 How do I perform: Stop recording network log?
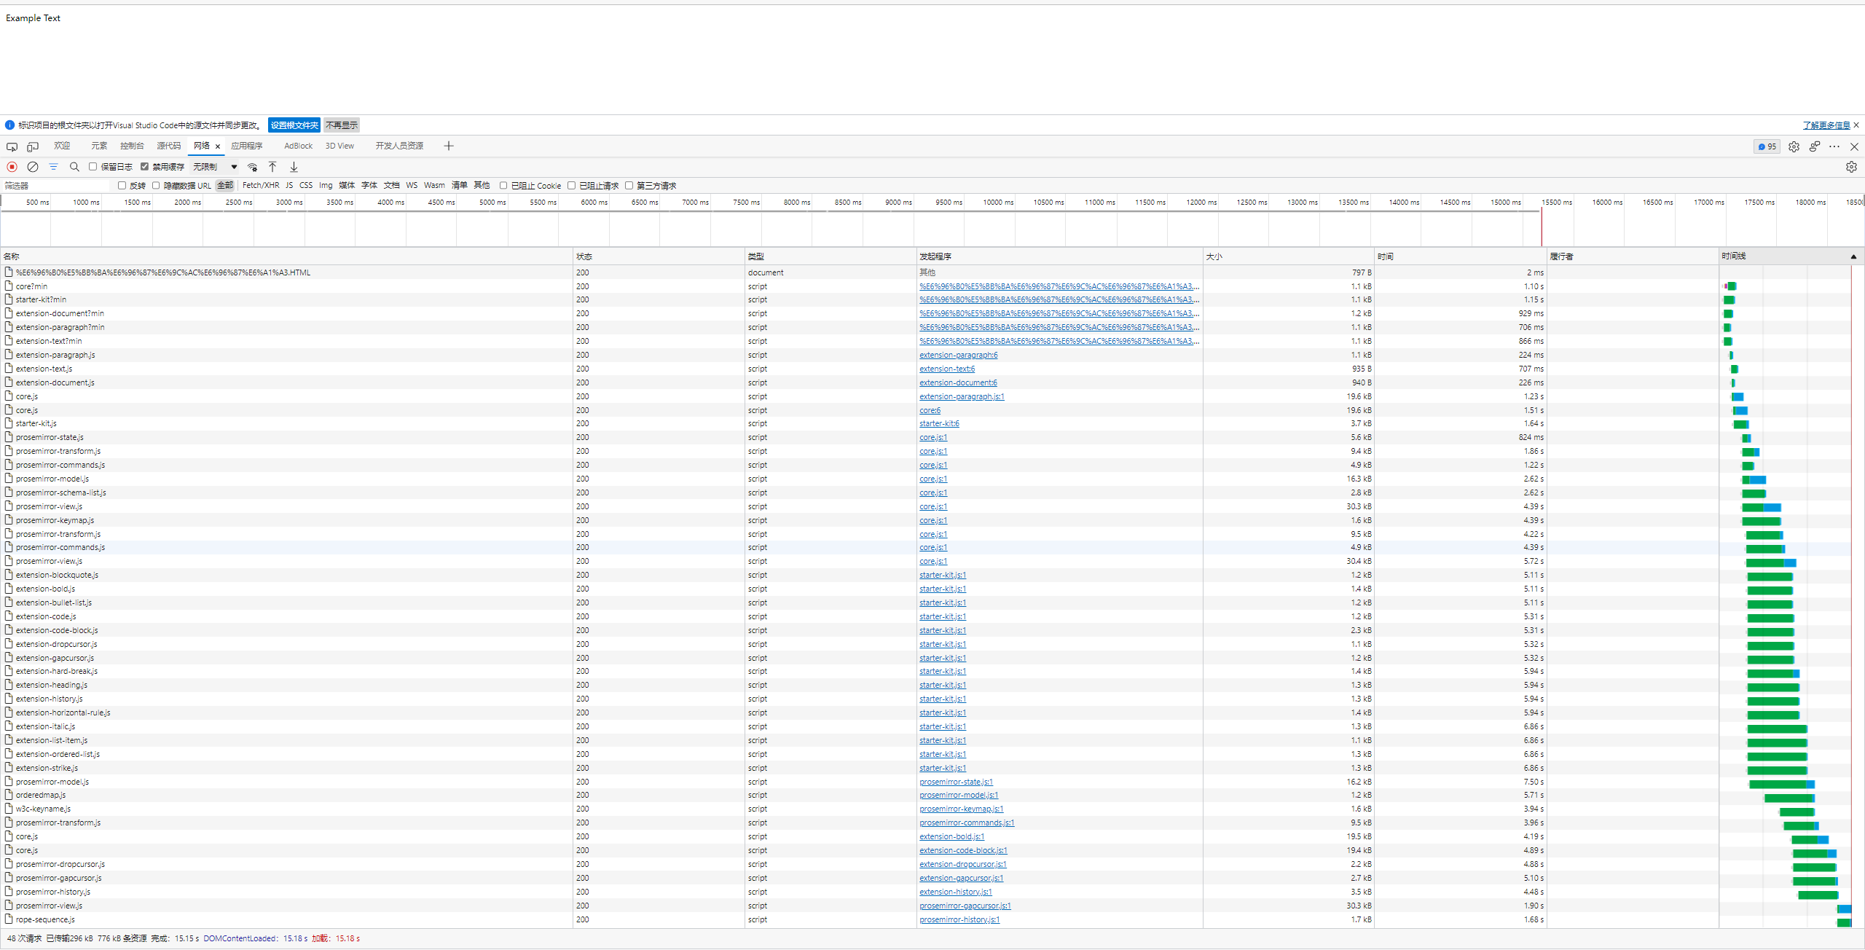click(12, 167)
